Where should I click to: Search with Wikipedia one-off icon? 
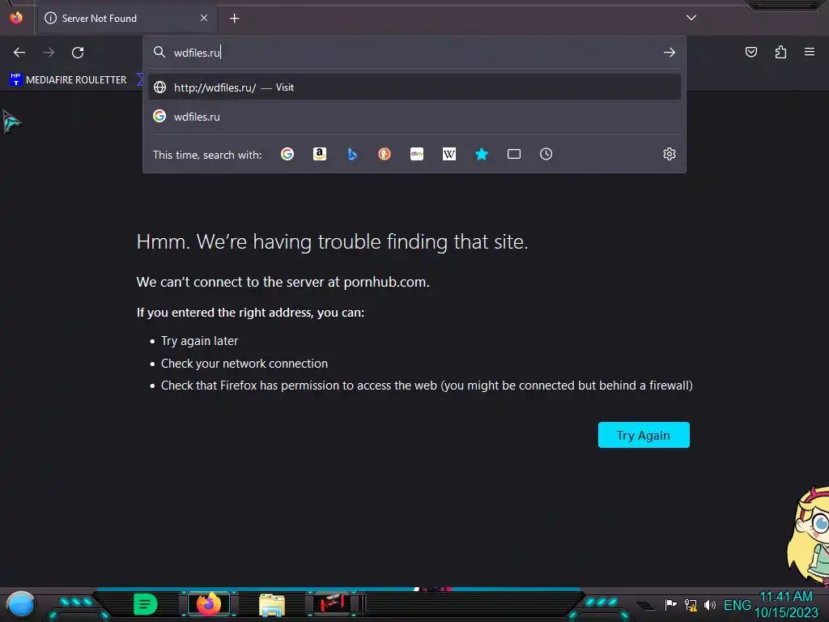click(449, 154)
